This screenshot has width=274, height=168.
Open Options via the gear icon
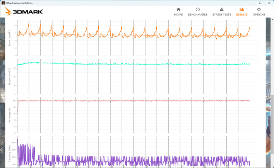[x=259, y=9]
